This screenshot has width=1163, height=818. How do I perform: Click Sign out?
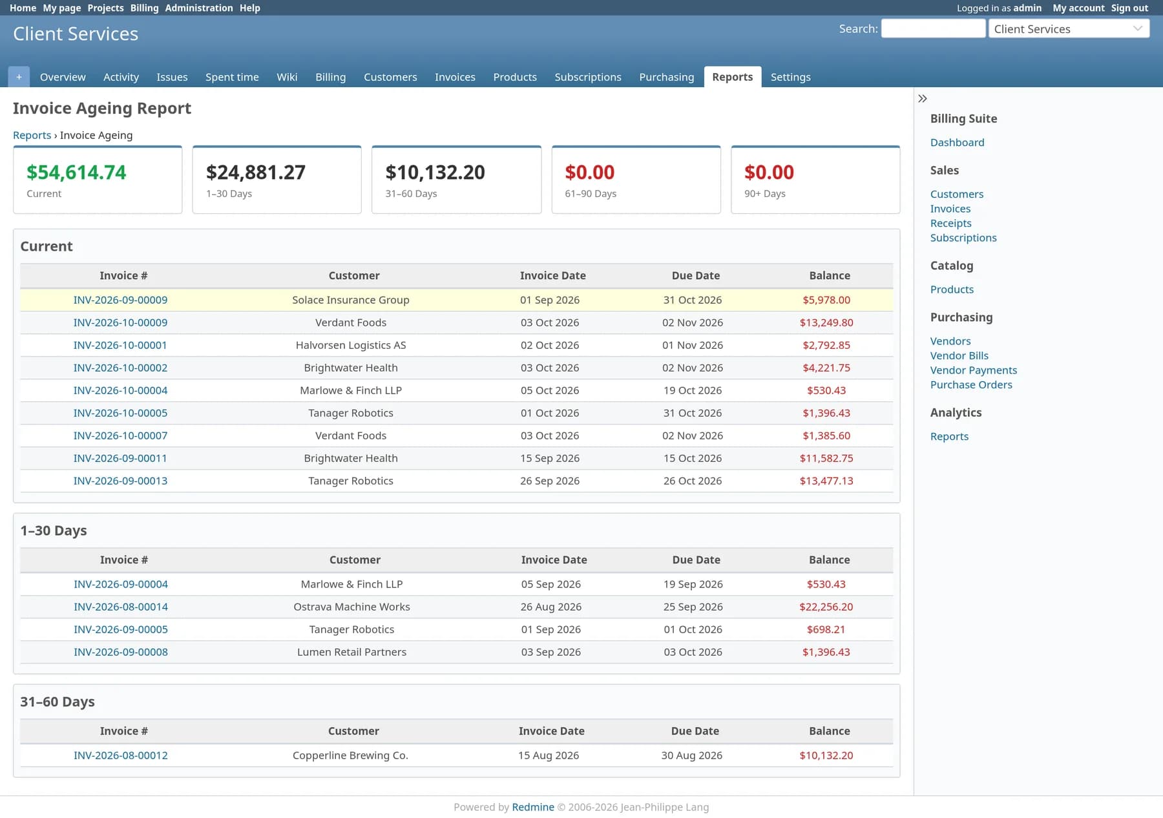point(1129,8)
